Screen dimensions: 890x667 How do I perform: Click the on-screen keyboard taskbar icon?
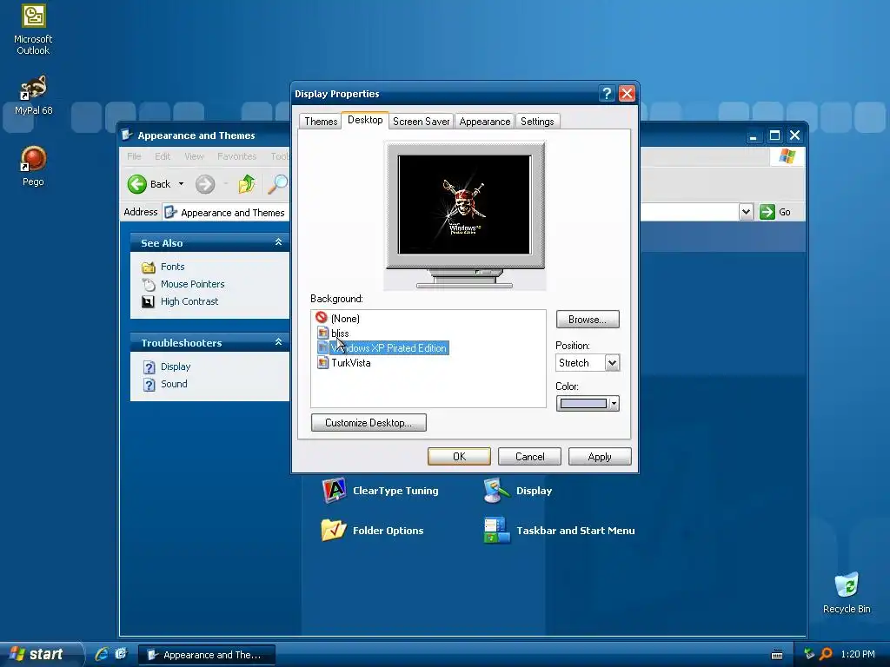(777, 655)
